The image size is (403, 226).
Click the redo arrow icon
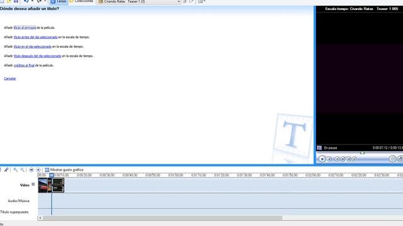[x=39, y=1]
